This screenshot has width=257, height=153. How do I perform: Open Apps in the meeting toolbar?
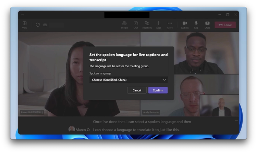pyautogui.click(x=159, y=25)
